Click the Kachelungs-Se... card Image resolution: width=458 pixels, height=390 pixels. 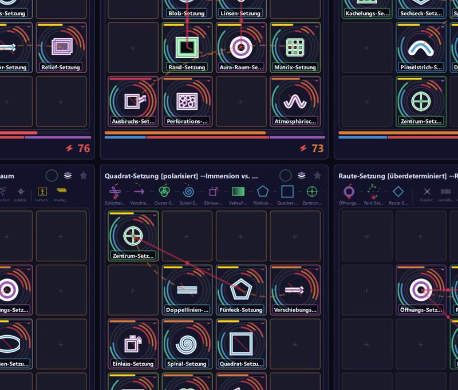[367, 9]
